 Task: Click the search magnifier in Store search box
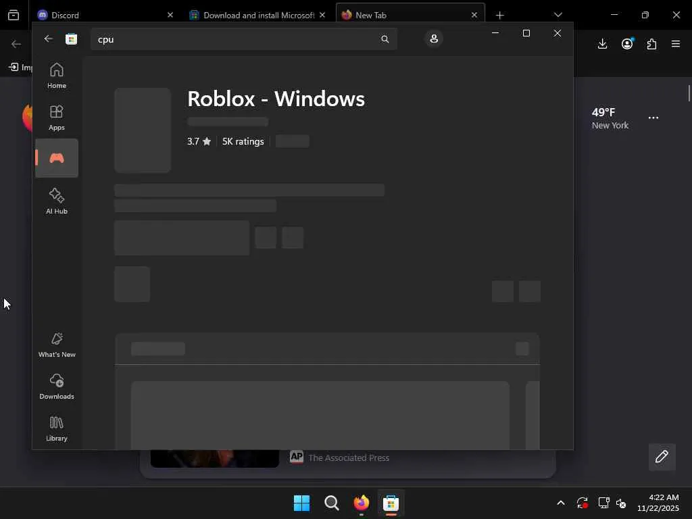(385, 39)
